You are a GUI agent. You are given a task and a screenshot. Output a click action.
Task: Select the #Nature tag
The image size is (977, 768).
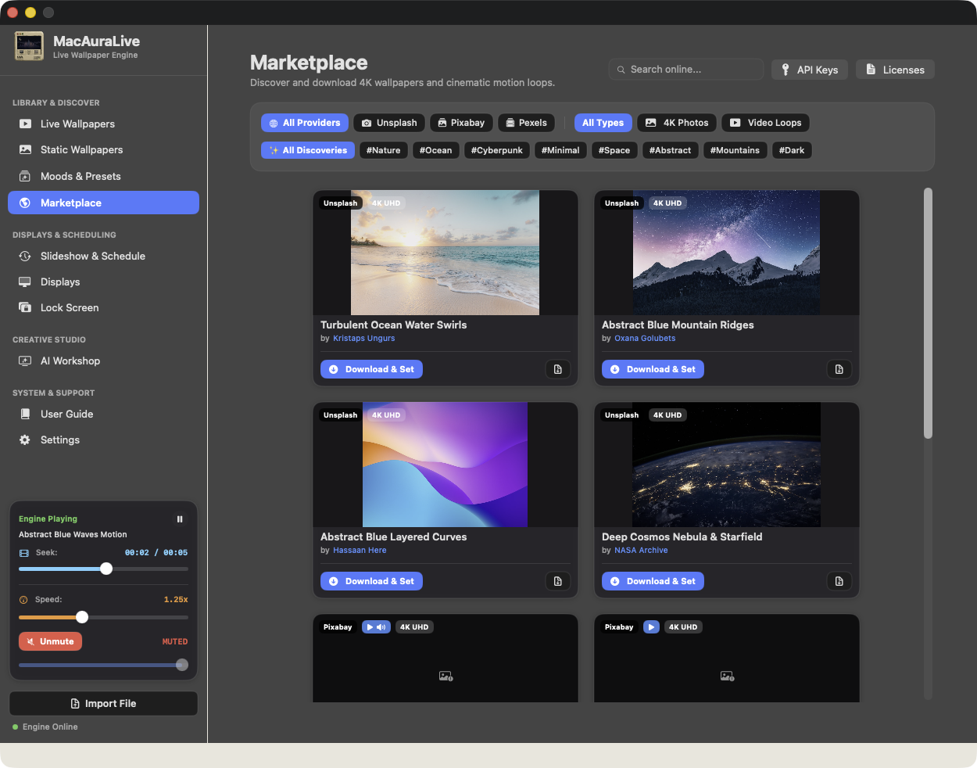coord(384,150)
